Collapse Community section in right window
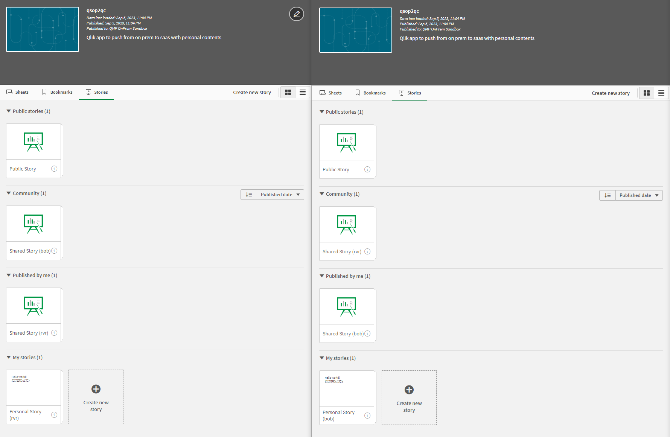The image size is (670, 437). (322, 194)
